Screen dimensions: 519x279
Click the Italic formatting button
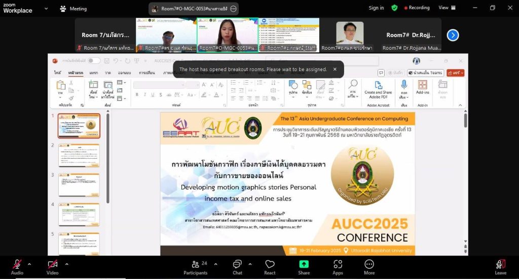pyautogui.click(x=144, y=95)
